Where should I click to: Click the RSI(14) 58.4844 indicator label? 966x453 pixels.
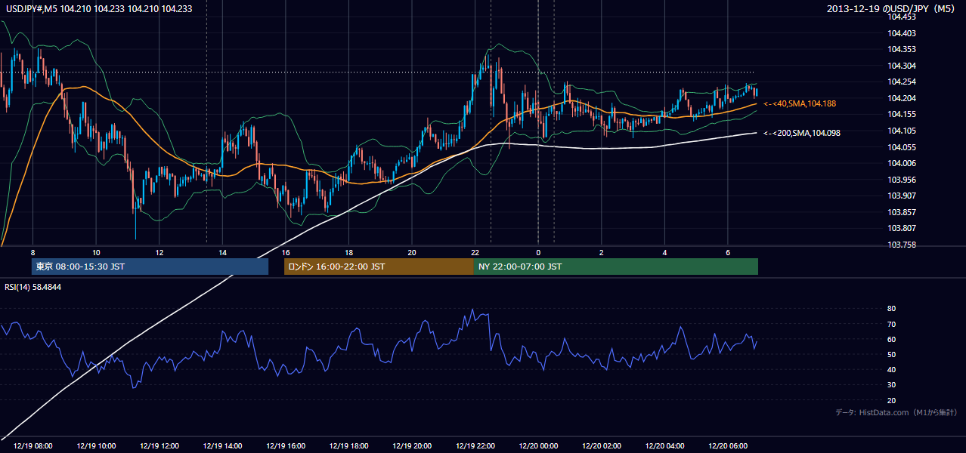tap(33, 287)
